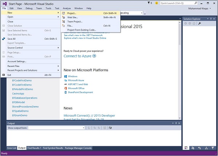Click the notifications flag icon
218x156 pixels.
[150, 3]
